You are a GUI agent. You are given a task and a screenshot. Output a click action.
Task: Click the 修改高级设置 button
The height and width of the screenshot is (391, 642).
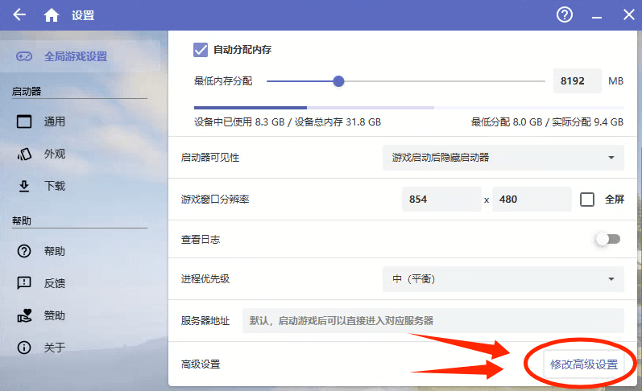[584, 364]
